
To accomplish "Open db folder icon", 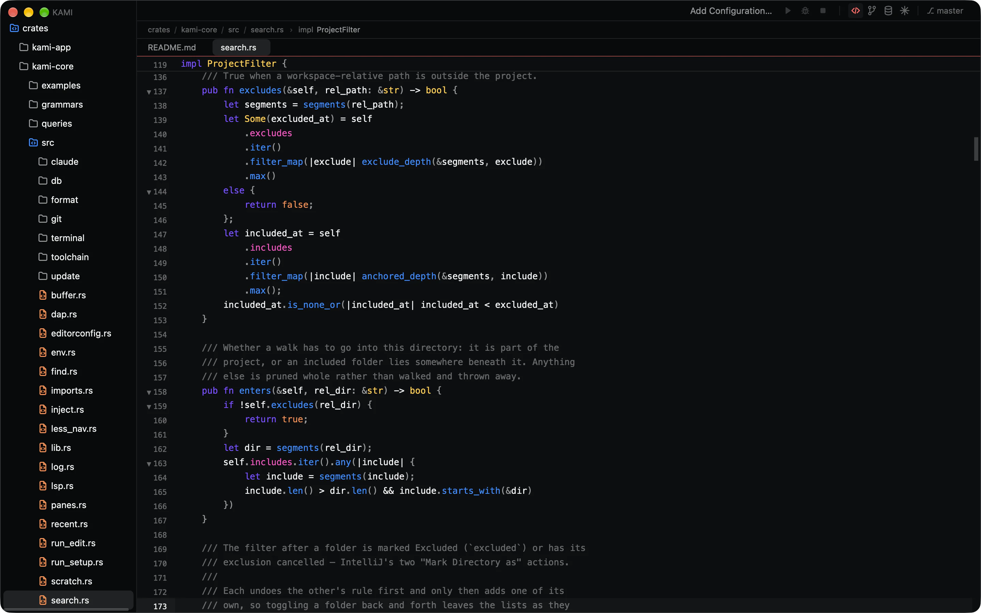I will (43, 181).
